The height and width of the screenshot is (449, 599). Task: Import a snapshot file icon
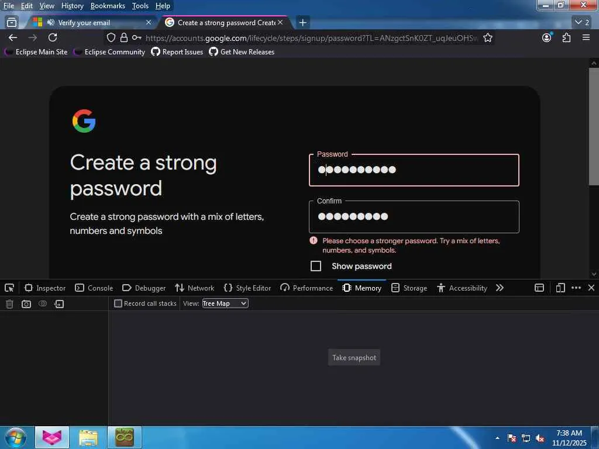[x=59, y=304]
